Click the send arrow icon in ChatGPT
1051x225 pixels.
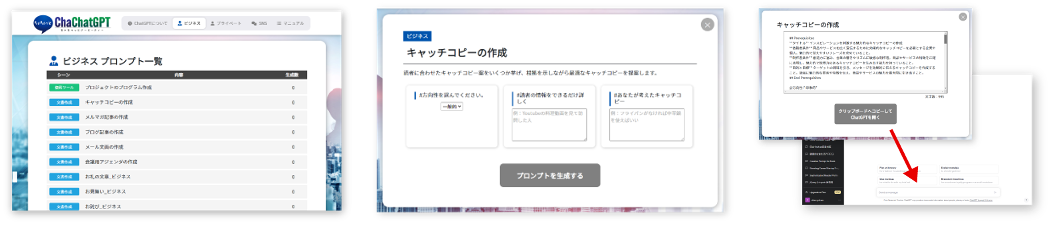click(995, 192)
